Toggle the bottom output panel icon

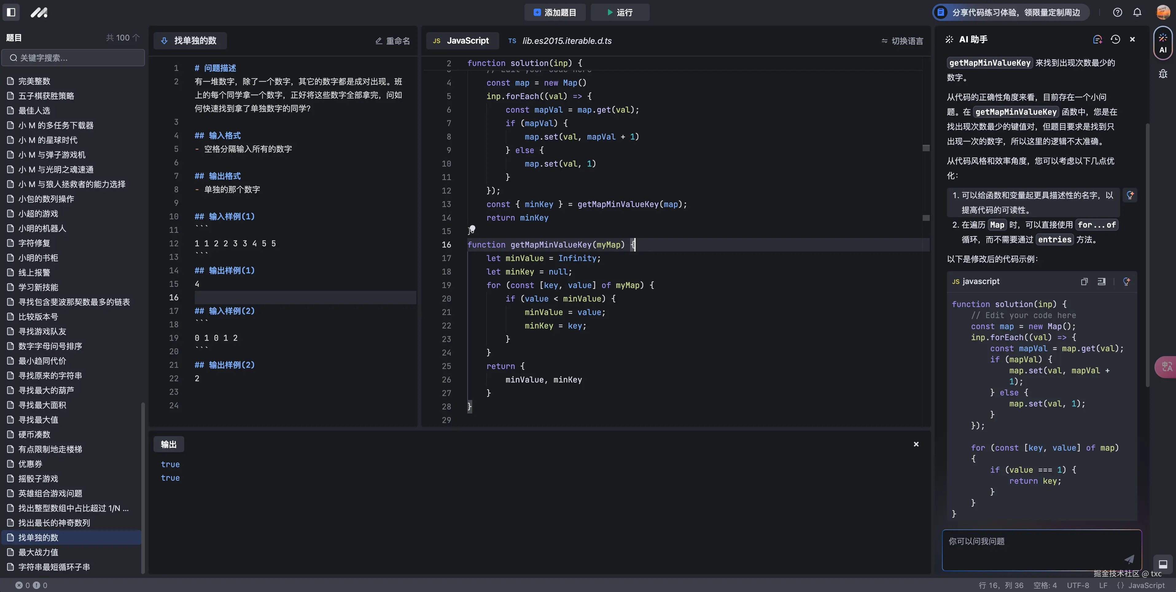point(1163,564)
